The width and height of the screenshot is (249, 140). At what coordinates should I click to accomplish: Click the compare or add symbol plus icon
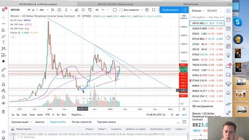59,10
